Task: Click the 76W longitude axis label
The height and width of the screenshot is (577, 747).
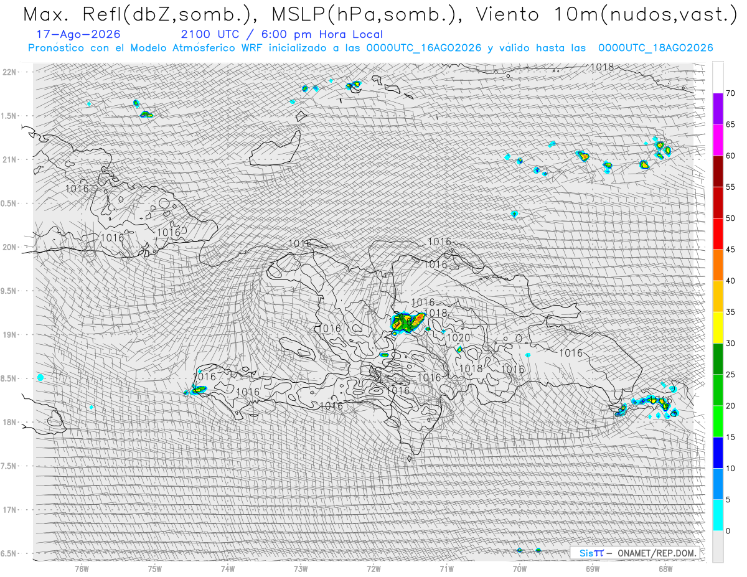Action: click(x=82, y=568)
